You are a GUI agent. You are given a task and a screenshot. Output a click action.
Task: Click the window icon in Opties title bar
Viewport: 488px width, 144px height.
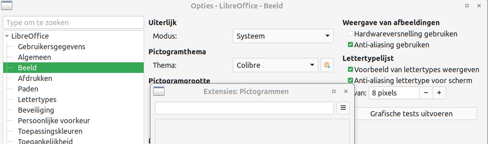point(7,5)
